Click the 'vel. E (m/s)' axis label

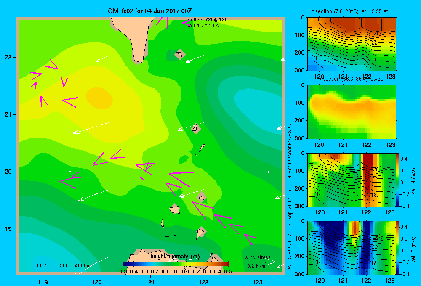point(413,249)
